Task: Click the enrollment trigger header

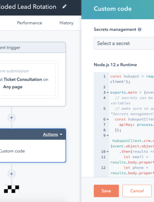Action: click(32, 48)
